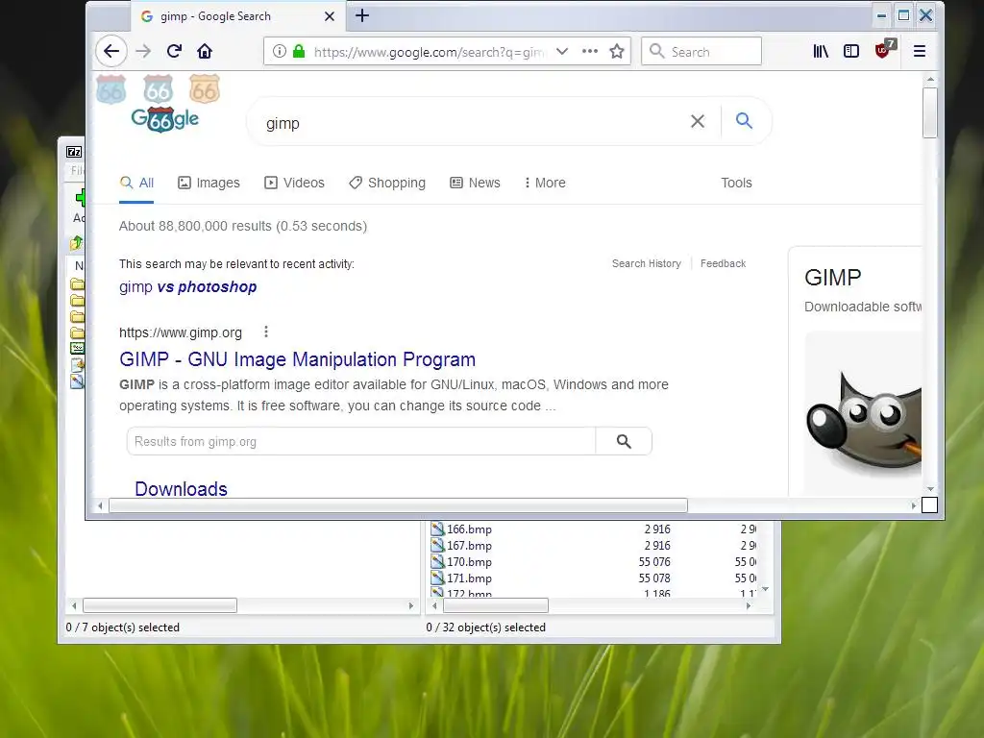Click the green padlock security icon
The image size is (984, 738).
pyautogui.click(x=300, y=52)
